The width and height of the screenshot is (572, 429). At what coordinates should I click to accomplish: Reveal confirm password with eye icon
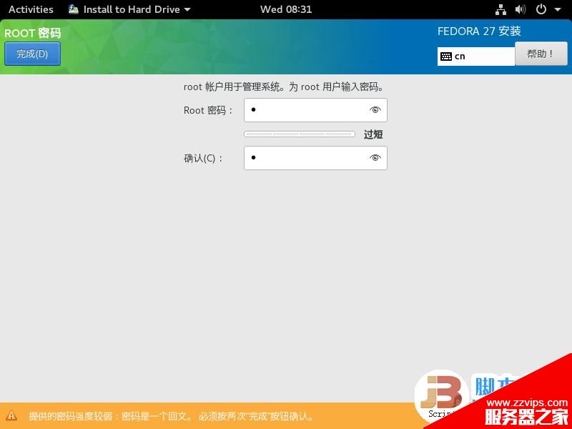tap(375, 158)
